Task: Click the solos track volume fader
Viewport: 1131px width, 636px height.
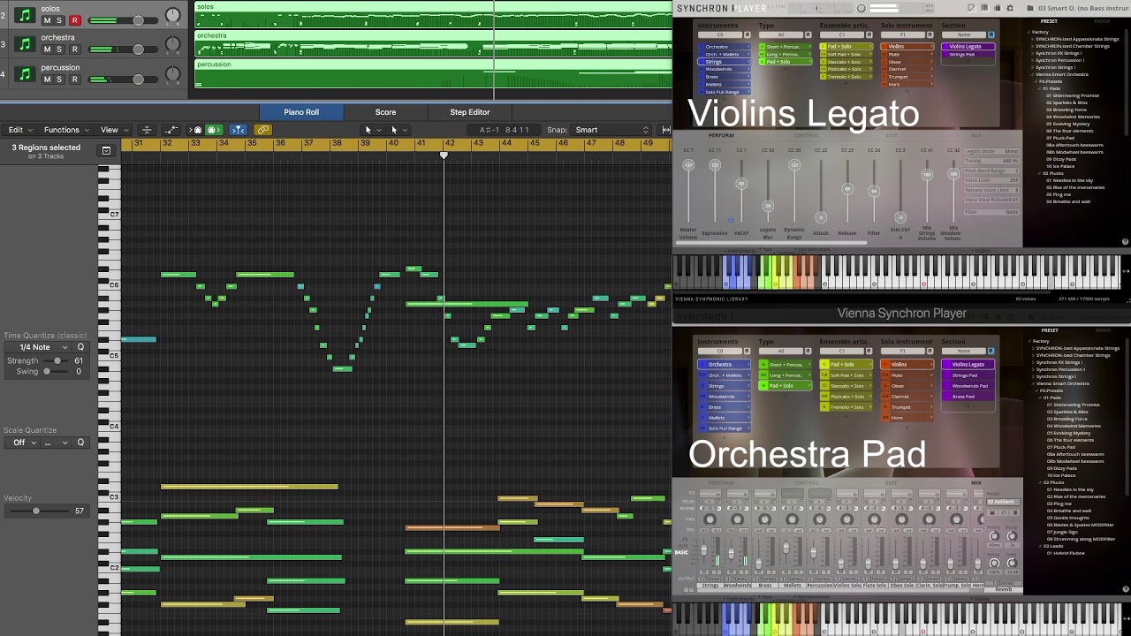Action: point(137,20)
